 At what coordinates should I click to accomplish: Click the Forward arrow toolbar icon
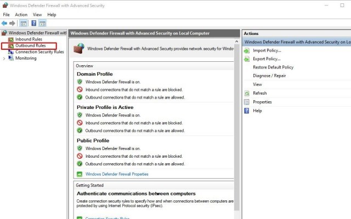(12, 23)
